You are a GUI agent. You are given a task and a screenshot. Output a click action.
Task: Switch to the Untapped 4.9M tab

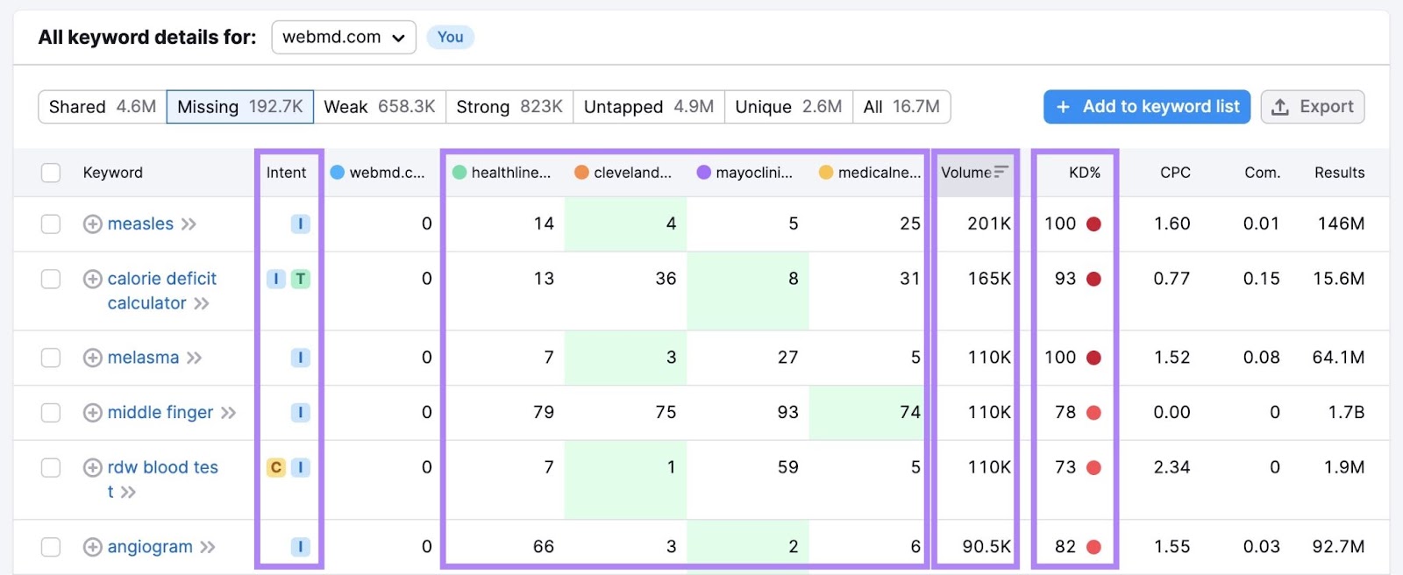pyautogui.click(x=648, y=107)
